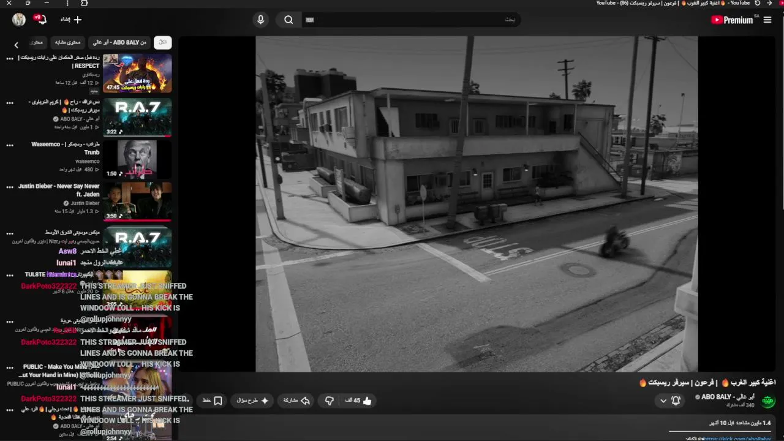Show more filter chips with the arrow

(17, 45)
